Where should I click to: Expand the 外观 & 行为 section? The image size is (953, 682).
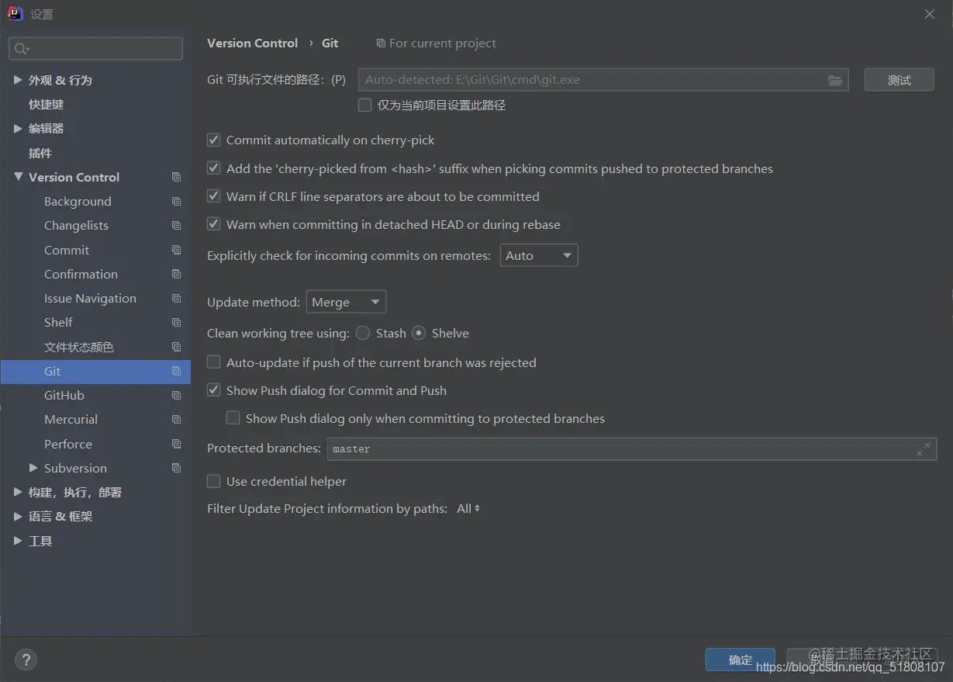(x=18, y=80)
